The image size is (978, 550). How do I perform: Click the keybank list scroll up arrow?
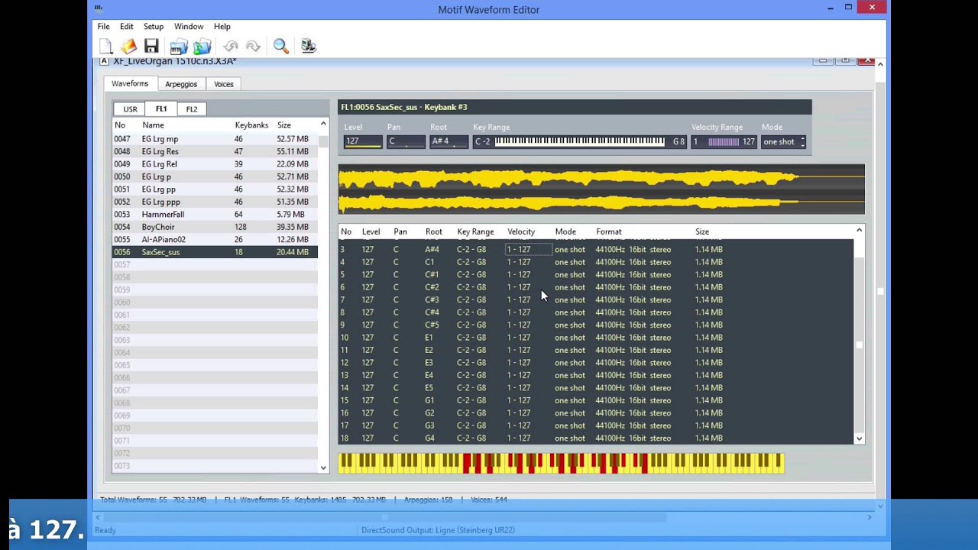coord(859,231)
